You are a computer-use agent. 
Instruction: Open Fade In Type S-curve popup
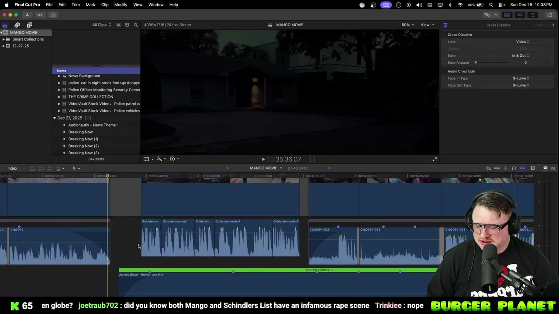521,78
